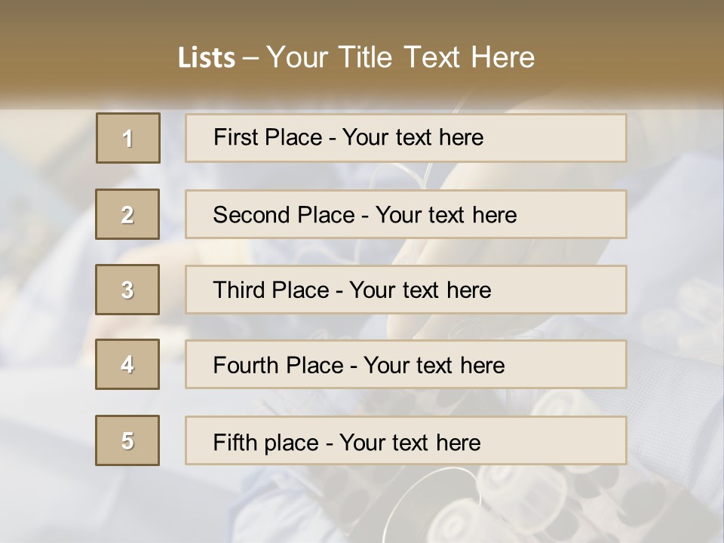Click 'Your Title Text Here' in heading
The image size is (724, 543).
point(400,57)
